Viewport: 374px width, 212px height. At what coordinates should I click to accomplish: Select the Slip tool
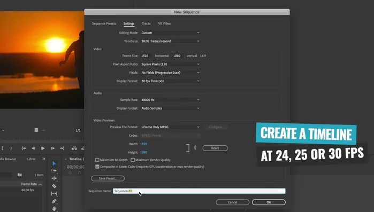coord(54,194)
